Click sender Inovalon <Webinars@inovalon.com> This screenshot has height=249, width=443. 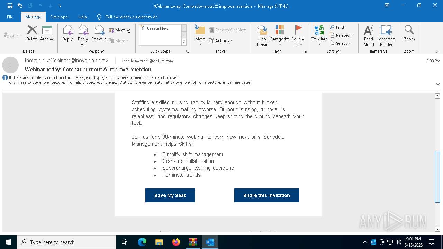click(66, 61)
